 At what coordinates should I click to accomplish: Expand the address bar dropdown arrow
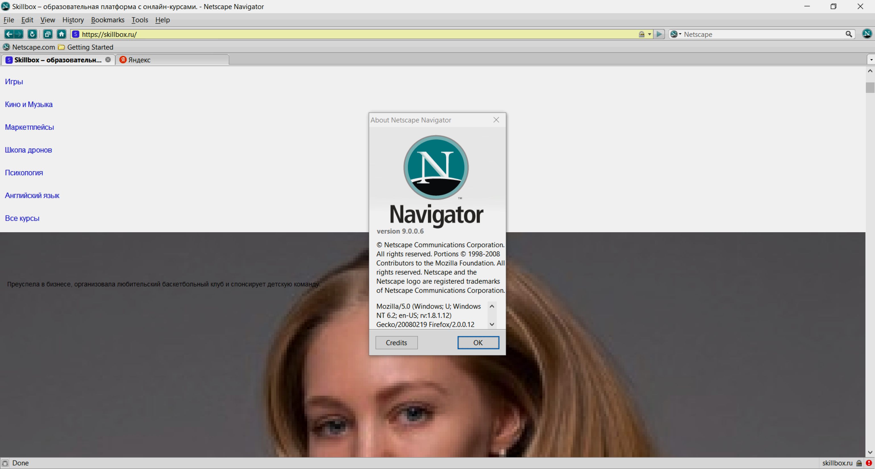(x=649, y=34)
